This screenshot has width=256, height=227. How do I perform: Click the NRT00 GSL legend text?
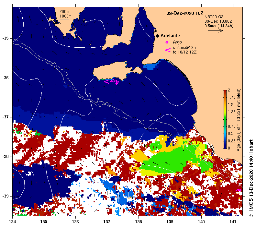click(x=215, y=17)
